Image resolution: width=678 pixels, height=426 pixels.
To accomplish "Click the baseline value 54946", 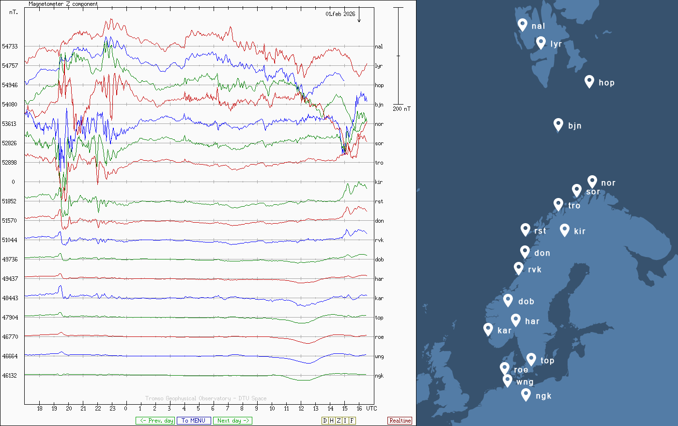I will [x=10, y=85].
